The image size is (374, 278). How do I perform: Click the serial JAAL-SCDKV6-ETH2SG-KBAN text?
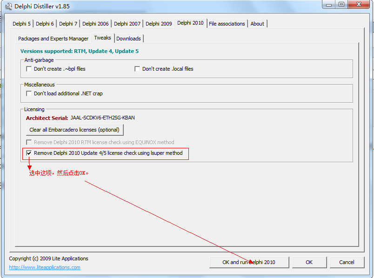pos(102,118)
